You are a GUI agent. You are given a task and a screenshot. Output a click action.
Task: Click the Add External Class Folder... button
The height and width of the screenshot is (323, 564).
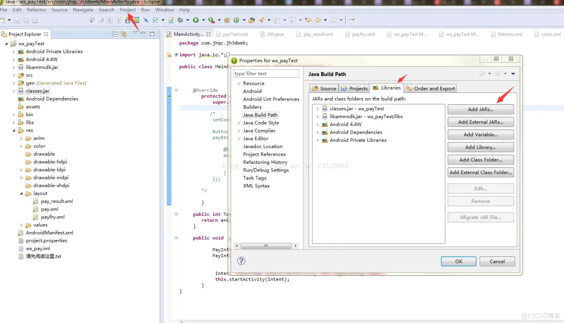pyautogui.click(x=481, y=172)
